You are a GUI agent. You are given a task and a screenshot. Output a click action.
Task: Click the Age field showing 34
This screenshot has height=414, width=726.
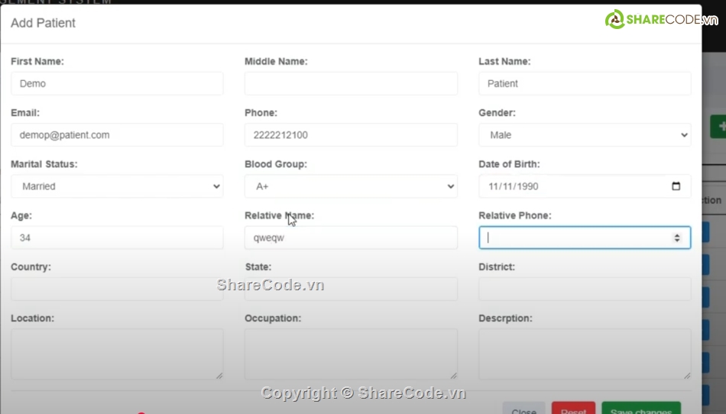click(x=117, y=238)
